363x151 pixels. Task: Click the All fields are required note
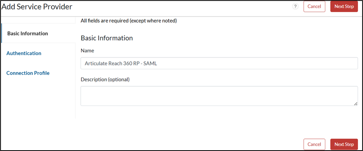[129, 21]
